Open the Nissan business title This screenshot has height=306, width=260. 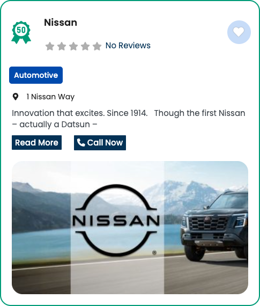tap(61, 23)
